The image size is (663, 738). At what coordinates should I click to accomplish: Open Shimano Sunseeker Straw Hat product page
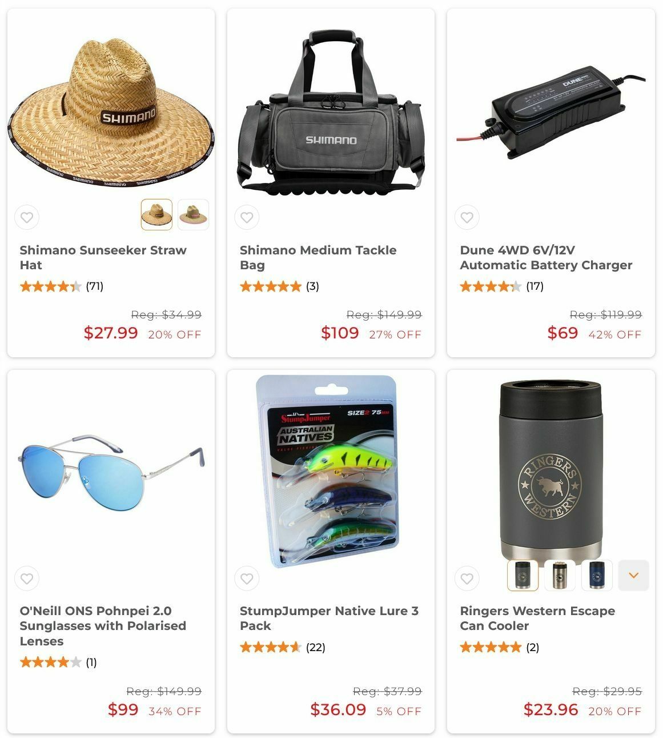pos(103,257)
